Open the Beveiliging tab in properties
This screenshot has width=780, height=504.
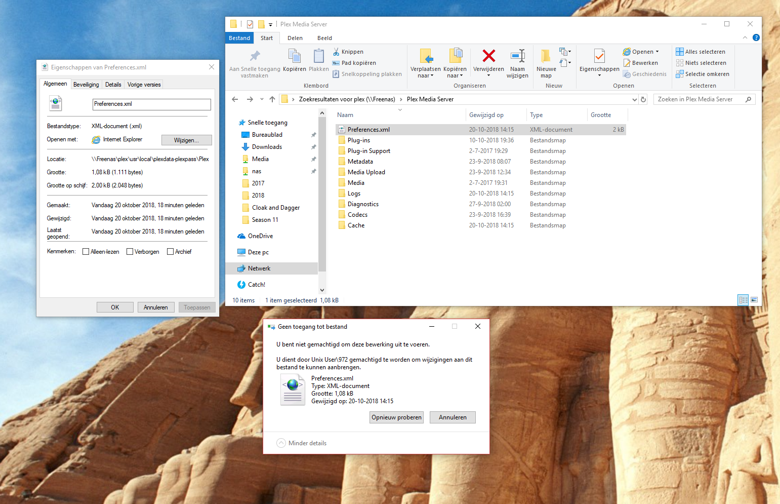(x=86, y=85)
